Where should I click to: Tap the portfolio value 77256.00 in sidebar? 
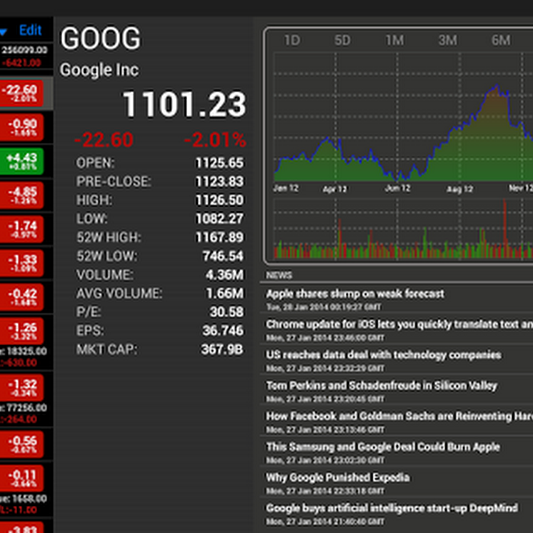[27, 408]
